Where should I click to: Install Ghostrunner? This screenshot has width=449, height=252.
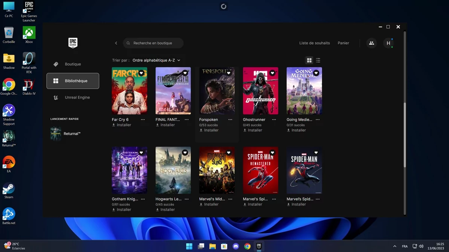[253, 130]
